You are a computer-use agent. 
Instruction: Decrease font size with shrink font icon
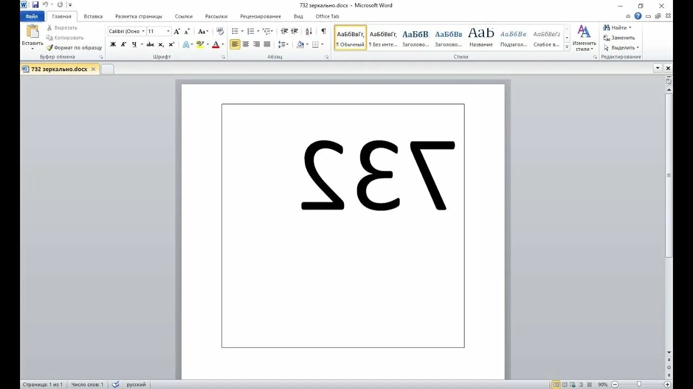click(x=187, y=31)
